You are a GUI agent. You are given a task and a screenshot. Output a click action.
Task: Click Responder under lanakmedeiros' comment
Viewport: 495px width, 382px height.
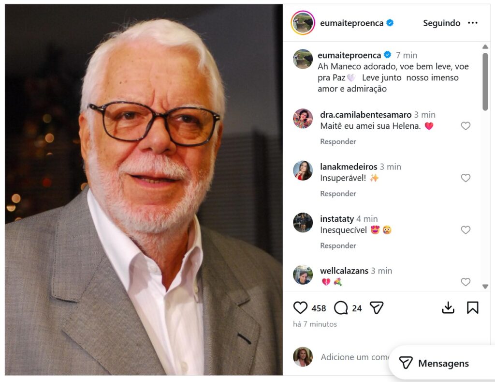[x=338, y=194]
